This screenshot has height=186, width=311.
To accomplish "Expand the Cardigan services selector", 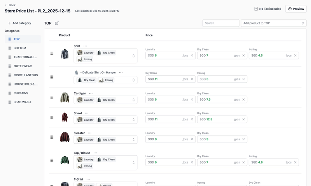I will (133, 100).
